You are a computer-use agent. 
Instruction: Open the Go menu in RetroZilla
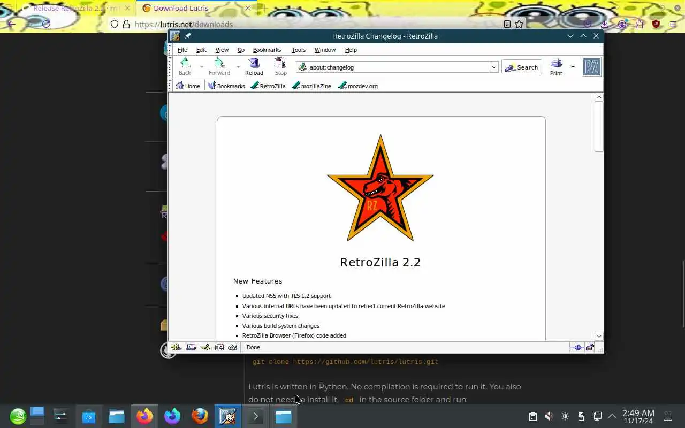click(241, 50)
